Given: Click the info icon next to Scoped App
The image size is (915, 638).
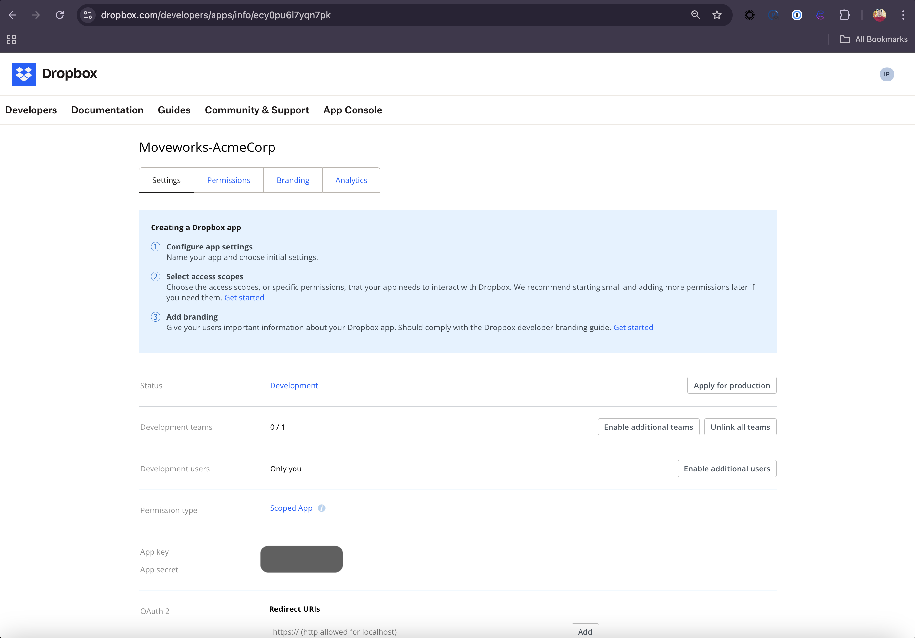Looking at the screenshot, I should coord(322,508).
